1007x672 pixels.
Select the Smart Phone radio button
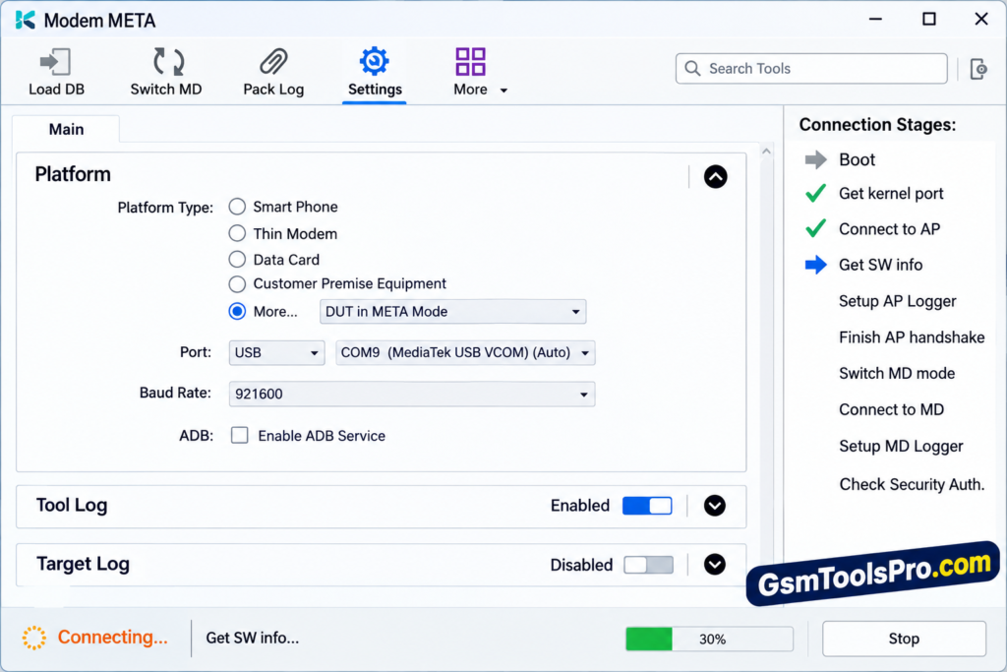tap(237, 207)
